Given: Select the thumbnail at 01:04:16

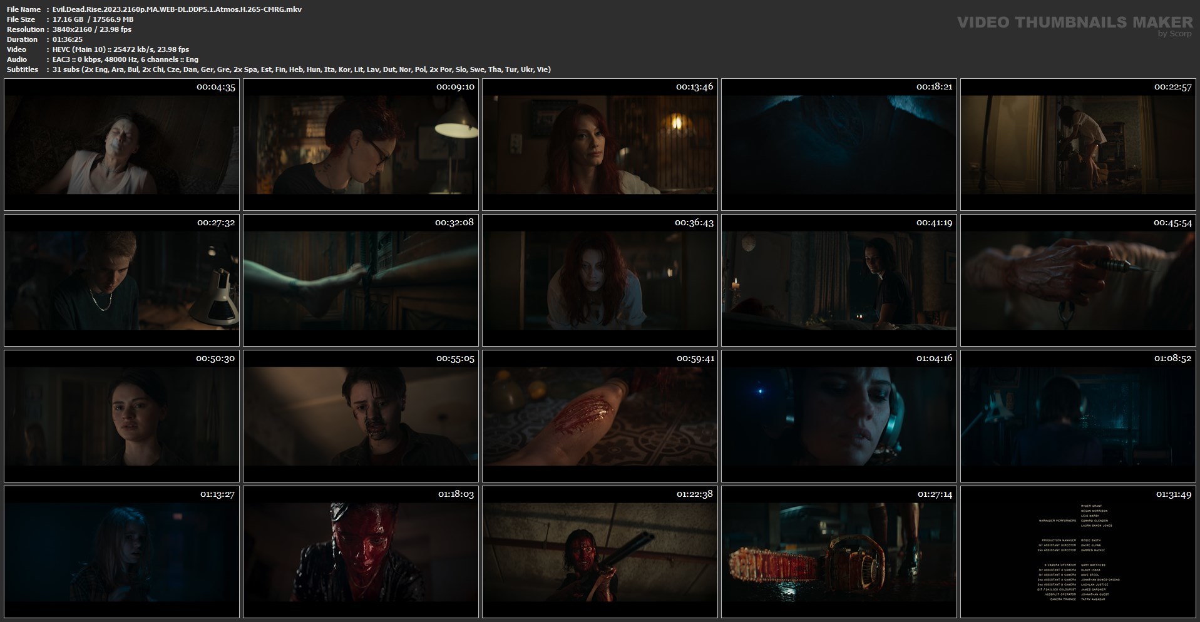Looking at the screenshot, I should pyautogui.click(x=839, y=416).
